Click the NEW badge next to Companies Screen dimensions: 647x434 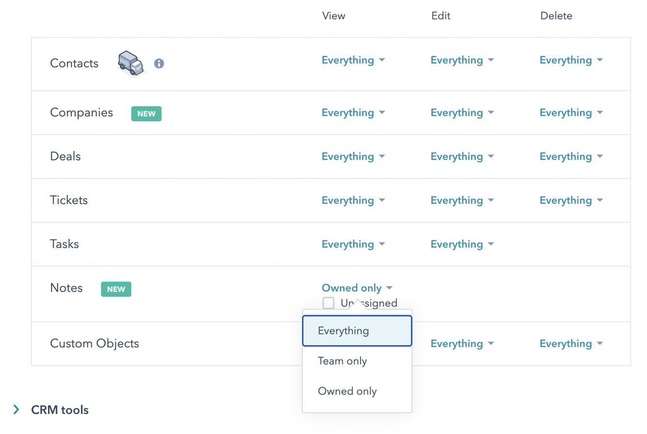pos(146,114)
